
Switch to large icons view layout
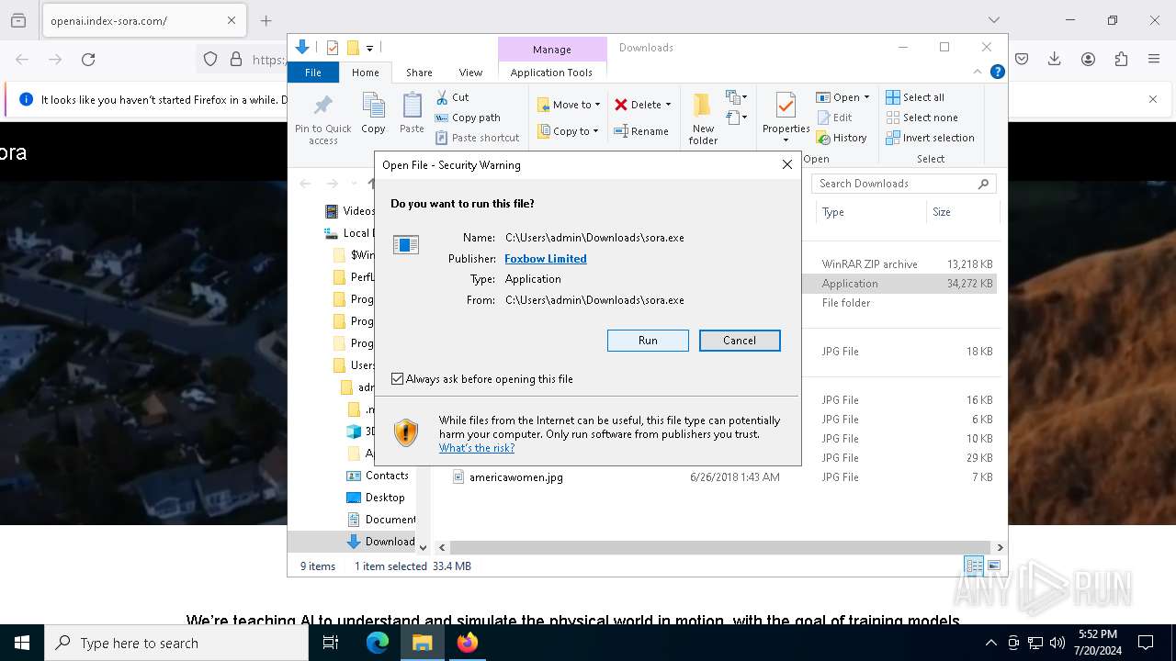pyautogui.click(x=993, y=566)
